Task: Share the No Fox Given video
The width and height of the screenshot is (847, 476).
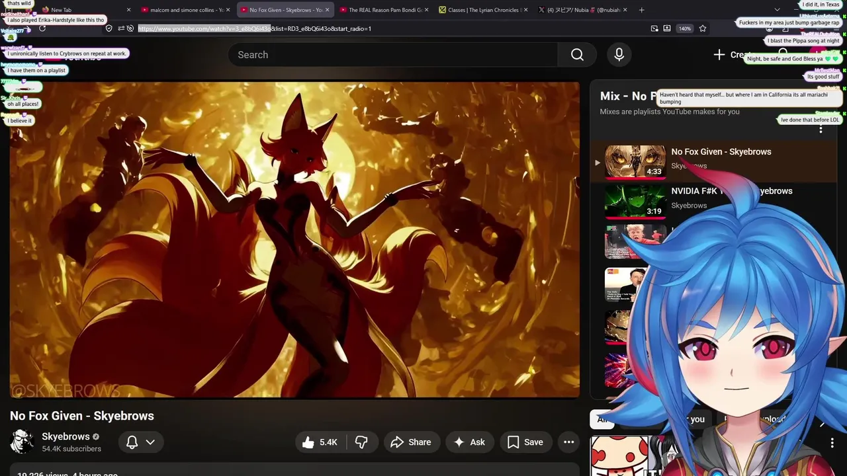Action: click(411, 442)
